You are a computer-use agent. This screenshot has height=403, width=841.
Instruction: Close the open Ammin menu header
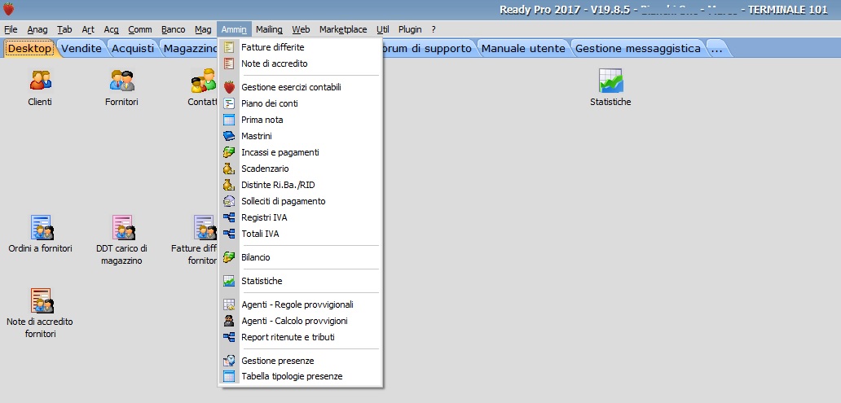click(x=234, y=29)
